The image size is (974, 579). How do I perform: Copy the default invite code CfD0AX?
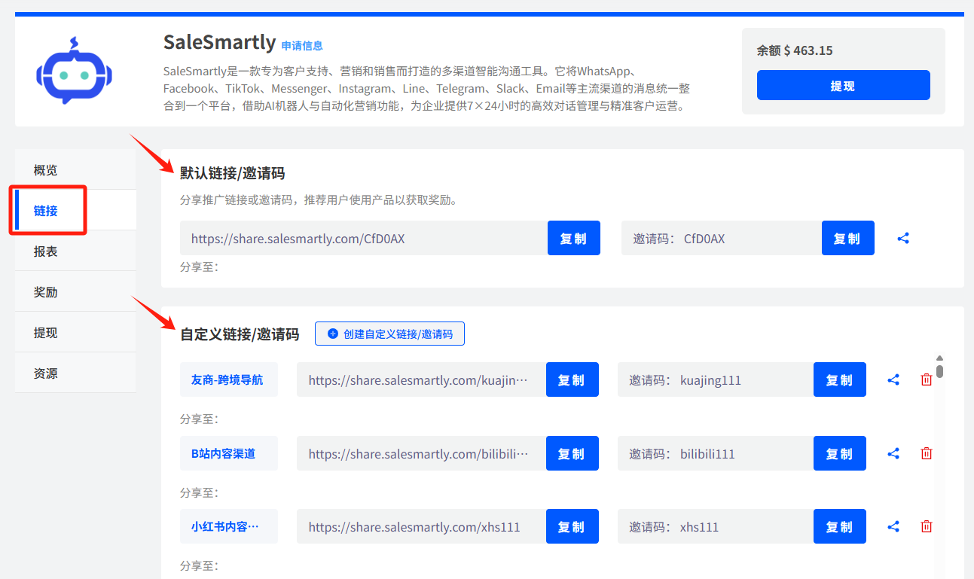pos(847,238)
